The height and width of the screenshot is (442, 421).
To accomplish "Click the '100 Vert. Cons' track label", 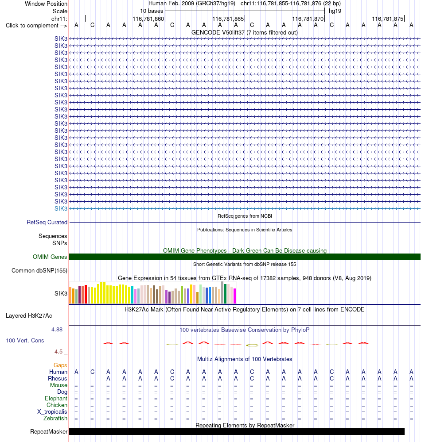I will pos(25,341).
